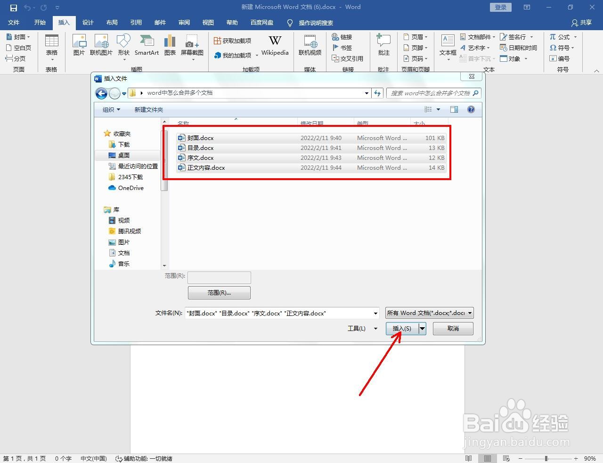
Task: Open the 工具(L) tools dropdown
Action: coord(362,329)
